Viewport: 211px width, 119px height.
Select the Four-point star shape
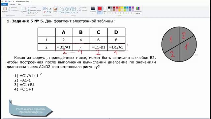63,13
